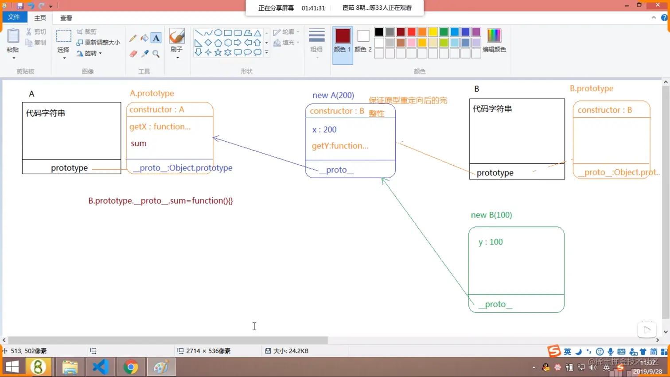Select the Color picker eyedropper tool
Viewport: 670px width, 377px height.
[144, 54]
